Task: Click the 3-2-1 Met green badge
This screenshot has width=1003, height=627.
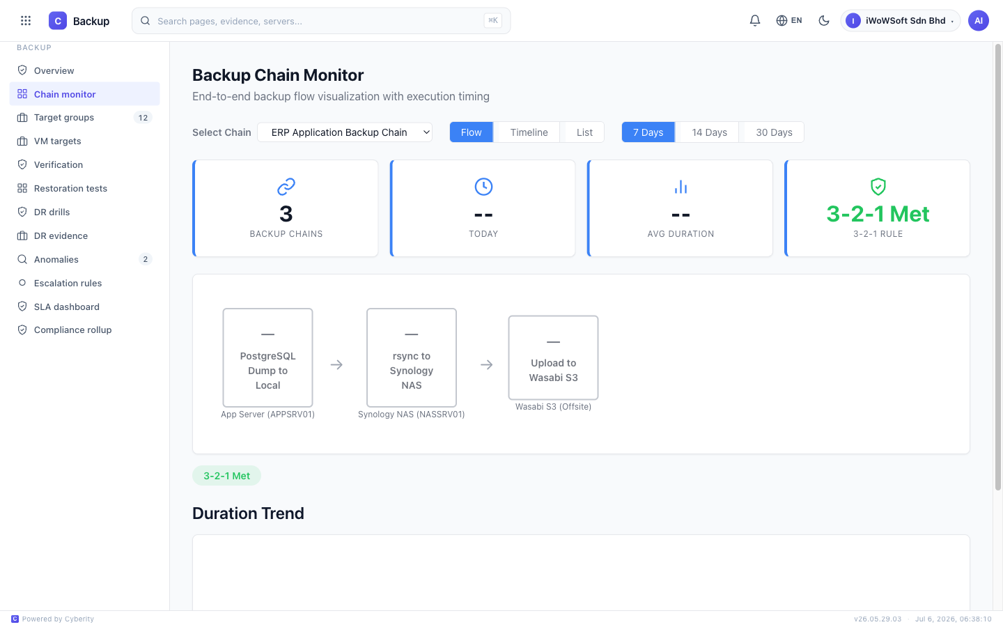Action: tap(227, 476)
